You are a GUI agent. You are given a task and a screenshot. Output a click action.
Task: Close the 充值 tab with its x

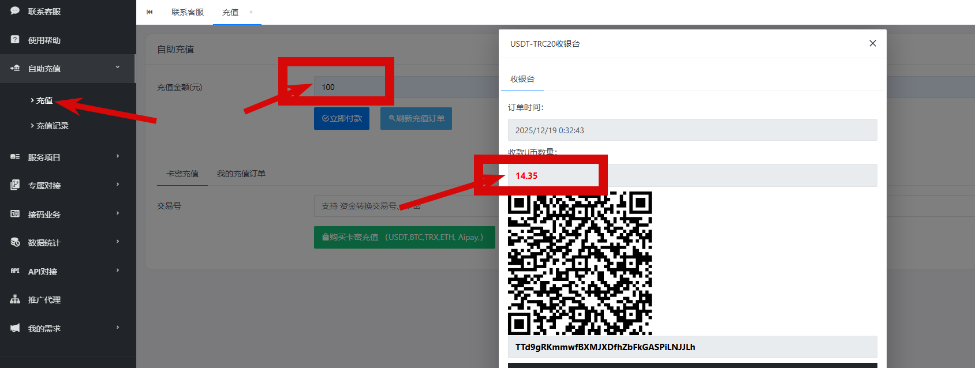[251, 12]
